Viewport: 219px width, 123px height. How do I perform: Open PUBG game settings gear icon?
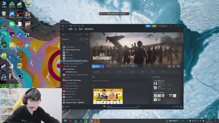pyautogui.click(x=169, y=66)
